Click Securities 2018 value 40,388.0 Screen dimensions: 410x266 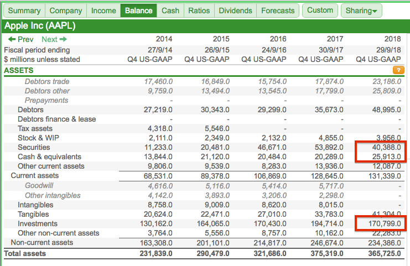(x=386, y=147)
